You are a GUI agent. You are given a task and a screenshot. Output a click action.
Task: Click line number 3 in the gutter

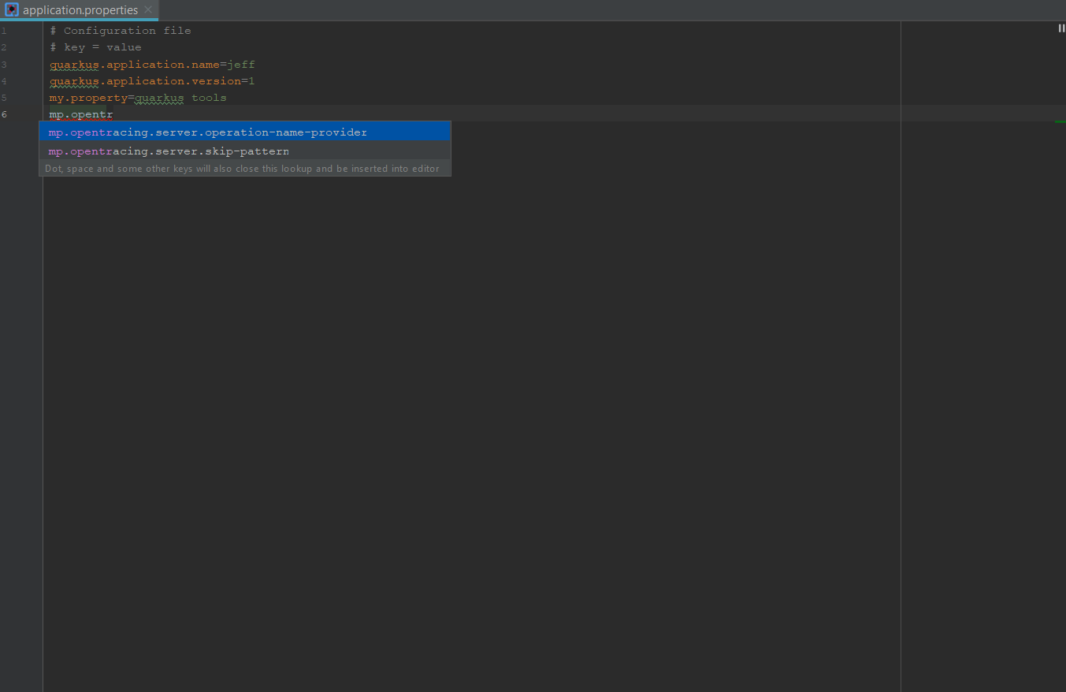4,65
